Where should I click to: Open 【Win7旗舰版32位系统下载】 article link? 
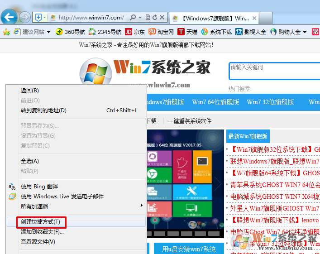275,149
